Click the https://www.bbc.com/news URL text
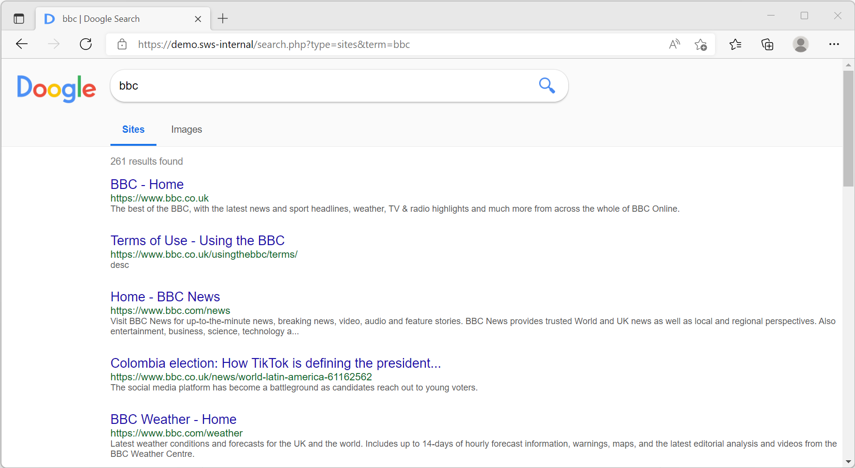 pyautogui.click(x=170, y=311)
